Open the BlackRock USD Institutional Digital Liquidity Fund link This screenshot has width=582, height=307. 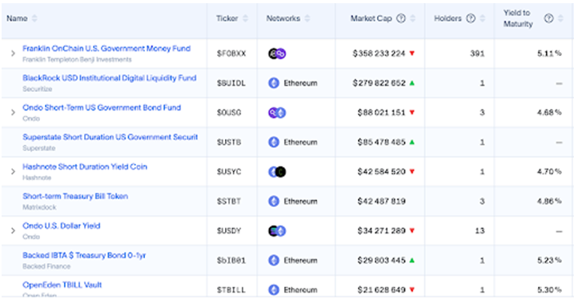click(x=109, y=78)
